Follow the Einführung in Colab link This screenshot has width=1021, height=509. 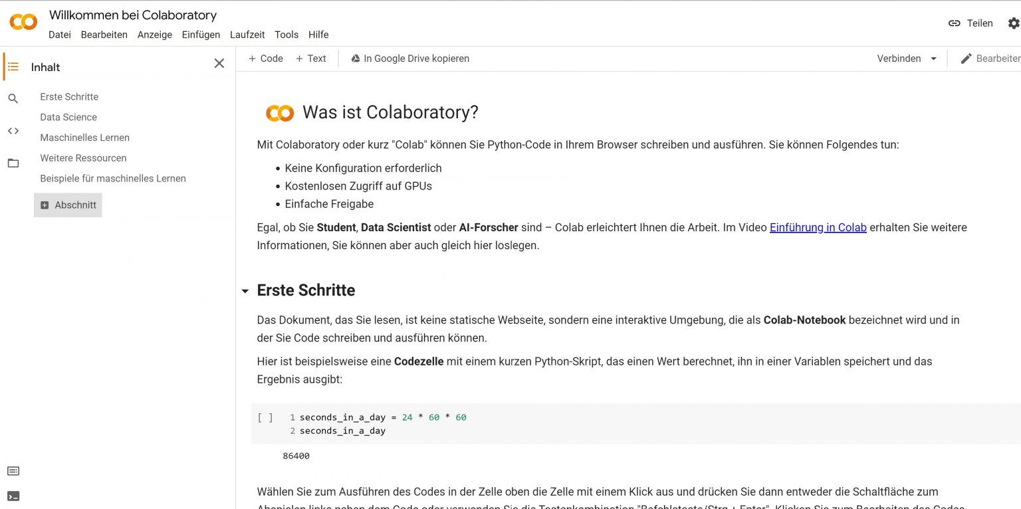tap(818, 227)
